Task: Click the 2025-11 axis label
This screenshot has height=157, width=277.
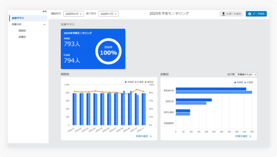Action: pyautogui.click(x=141, y=130)
